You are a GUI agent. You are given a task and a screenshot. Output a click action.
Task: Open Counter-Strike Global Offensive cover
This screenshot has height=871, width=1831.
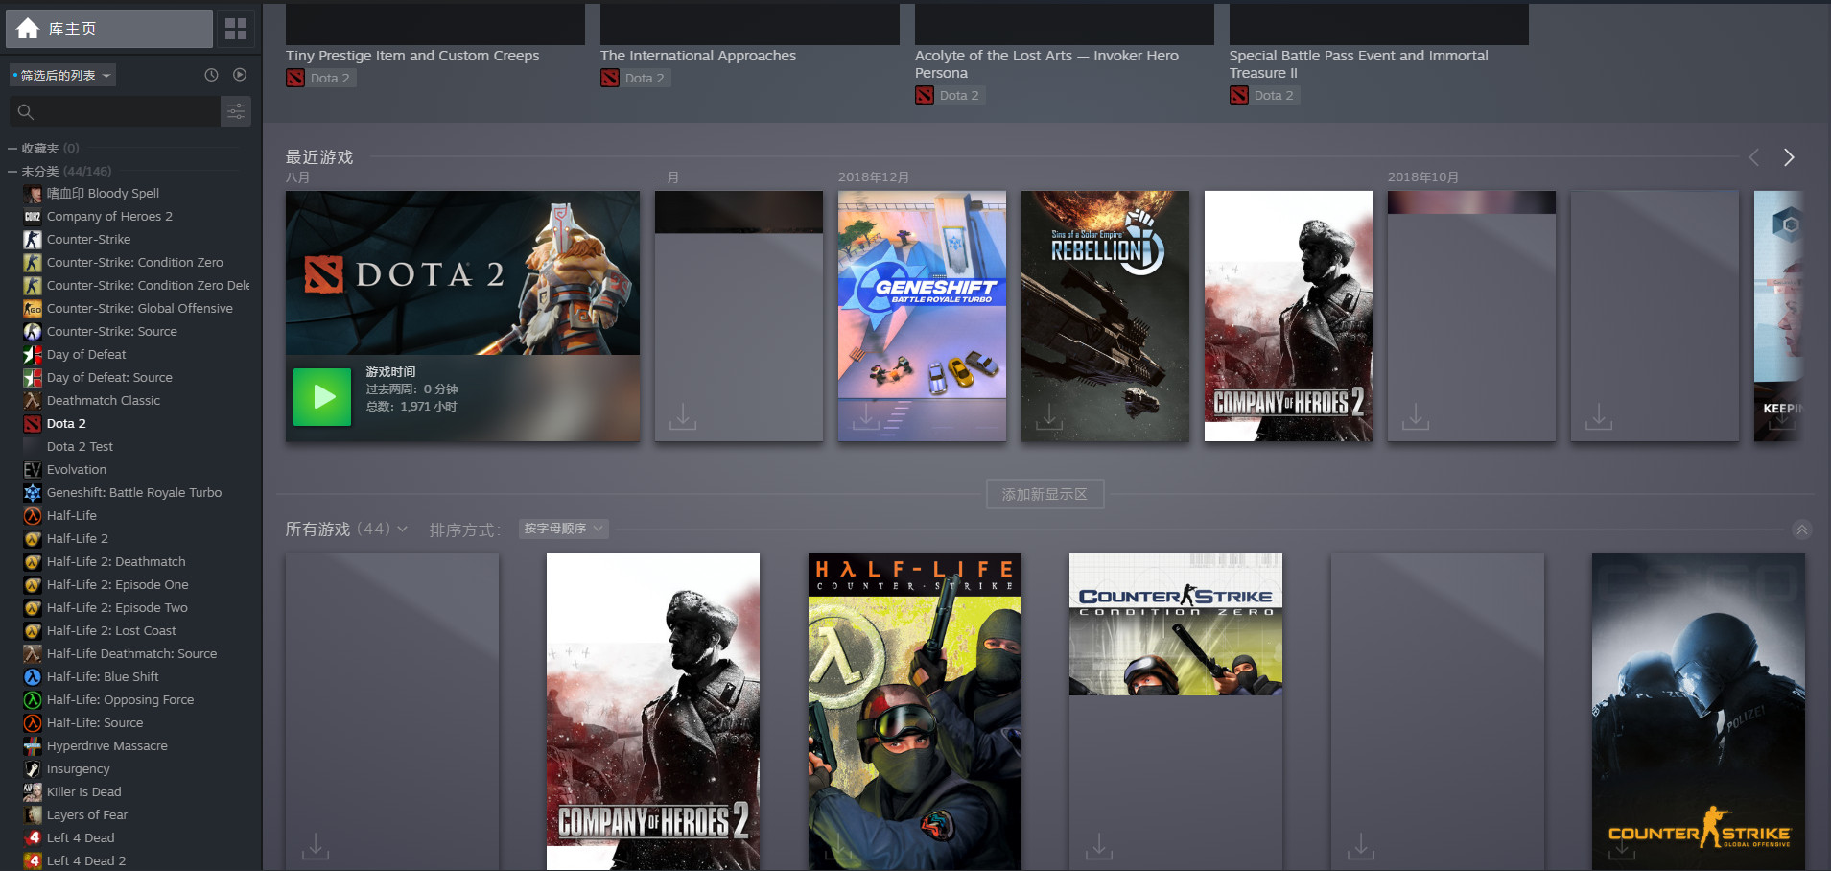(1698, 712)
